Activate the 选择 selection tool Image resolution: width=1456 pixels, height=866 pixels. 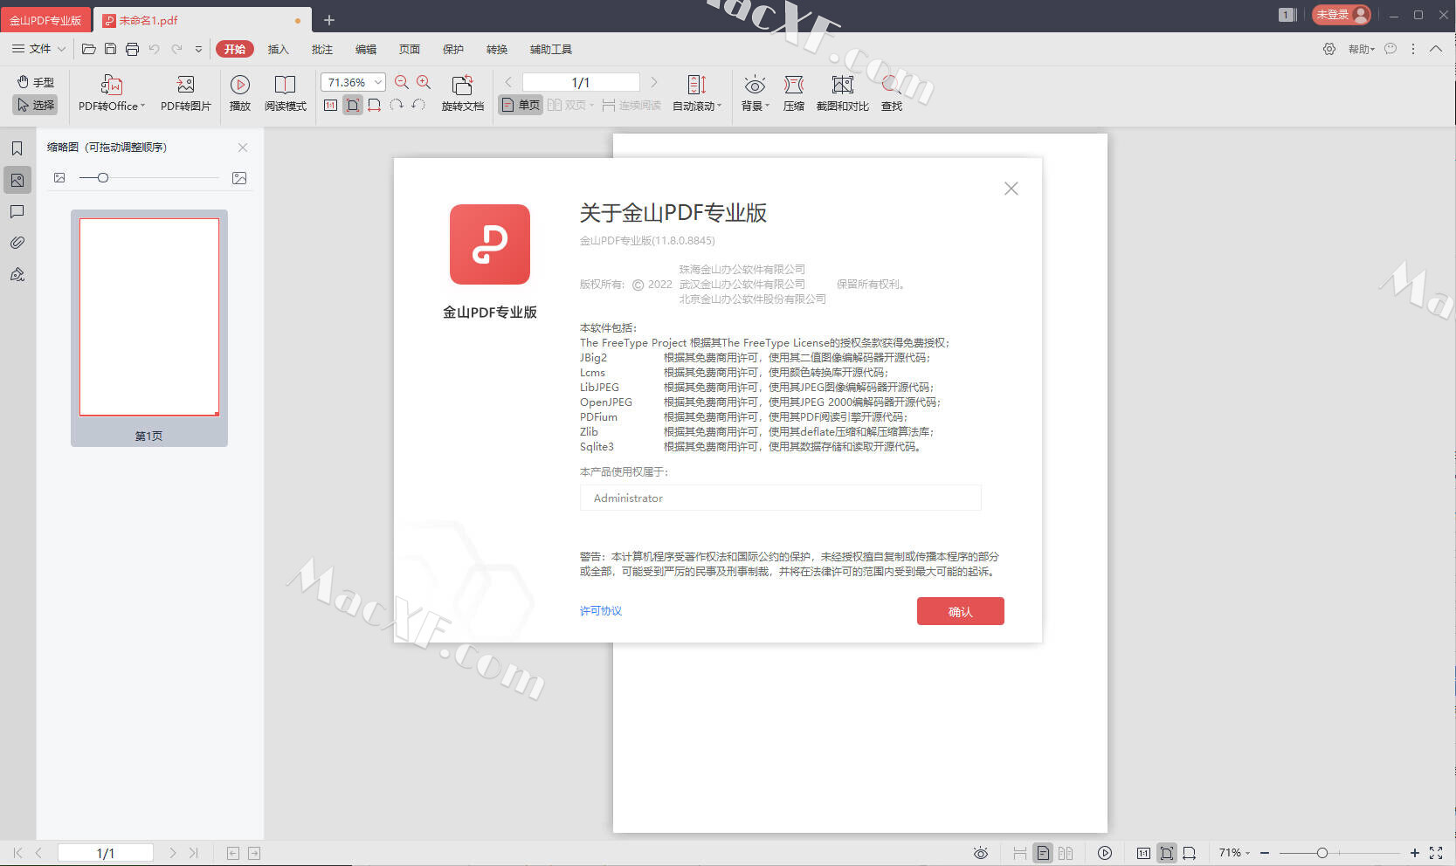point(36,105)
